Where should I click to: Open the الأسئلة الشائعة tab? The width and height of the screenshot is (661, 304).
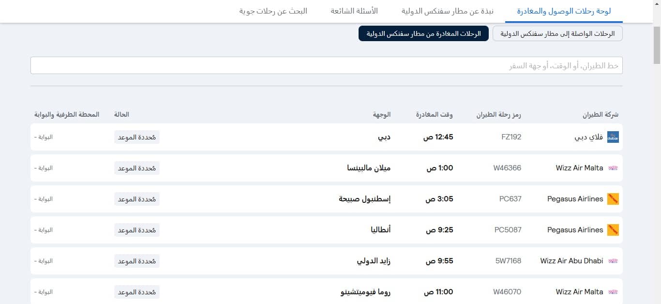point(354,11)
